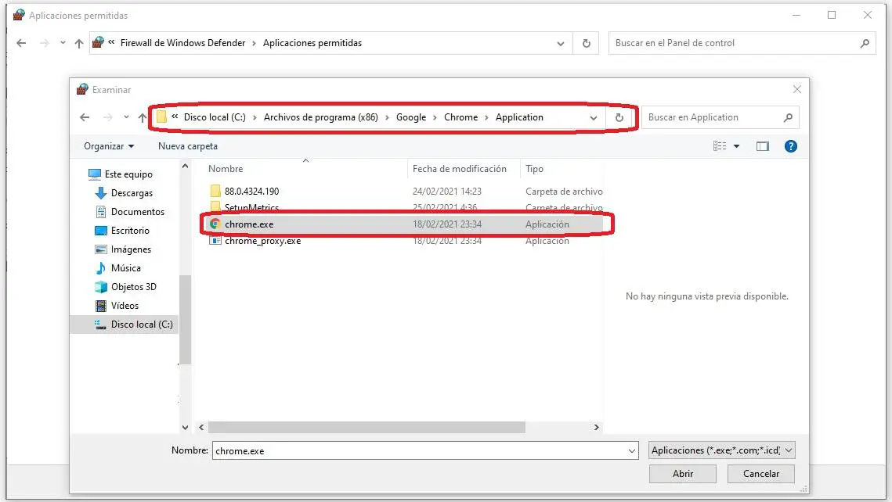The image size is (892, 502).
Task: Sort by Nombre column header
Action: click(226, 169)
